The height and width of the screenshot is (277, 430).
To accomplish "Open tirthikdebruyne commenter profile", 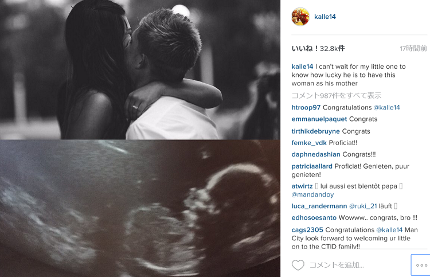I will point(316,131).
